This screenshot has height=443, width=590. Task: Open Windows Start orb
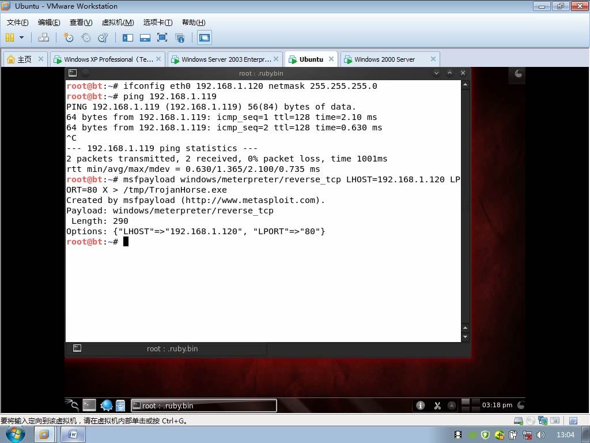(x=16, y=434)
